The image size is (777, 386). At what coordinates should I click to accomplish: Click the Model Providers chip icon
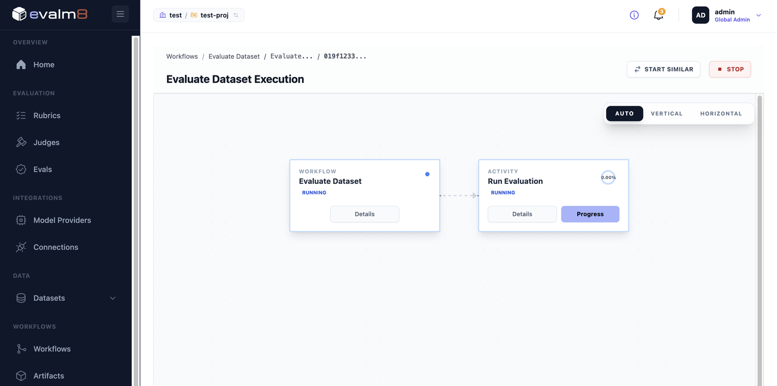point(21,220)
